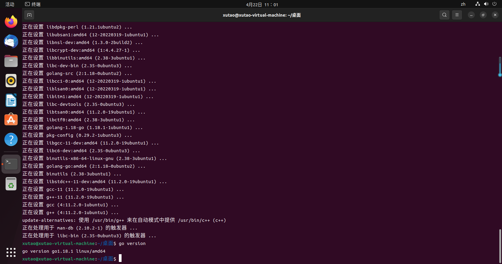Launch Firefox from the dock

click(11, 22)
